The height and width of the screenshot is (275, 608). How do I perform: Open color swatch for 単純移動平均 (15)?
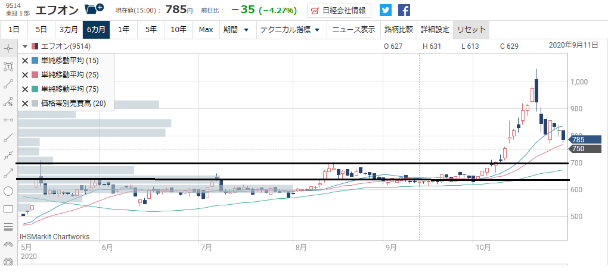35,61
